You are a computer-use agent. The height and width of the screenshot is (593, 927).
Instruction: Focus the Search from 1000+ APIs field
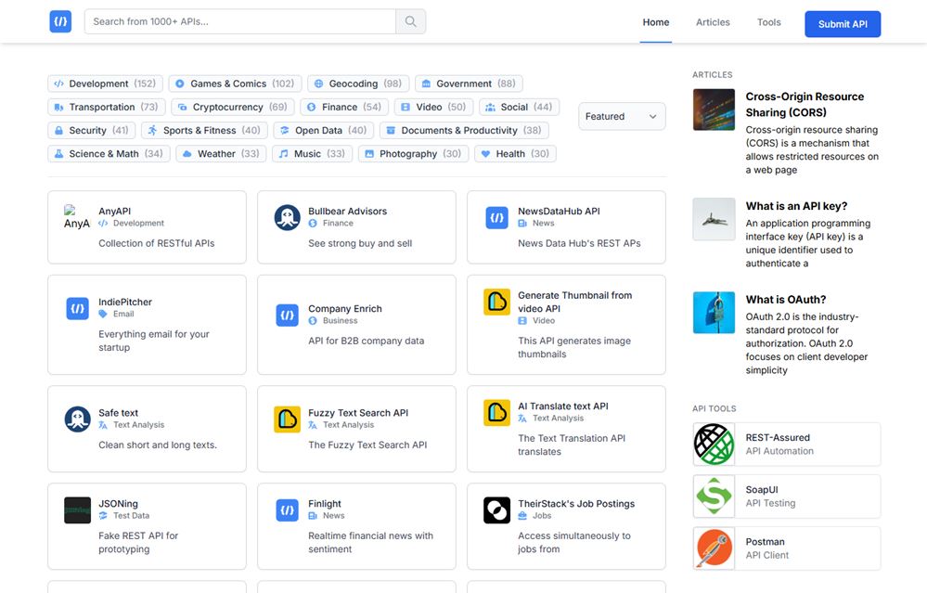coord(240,22)
